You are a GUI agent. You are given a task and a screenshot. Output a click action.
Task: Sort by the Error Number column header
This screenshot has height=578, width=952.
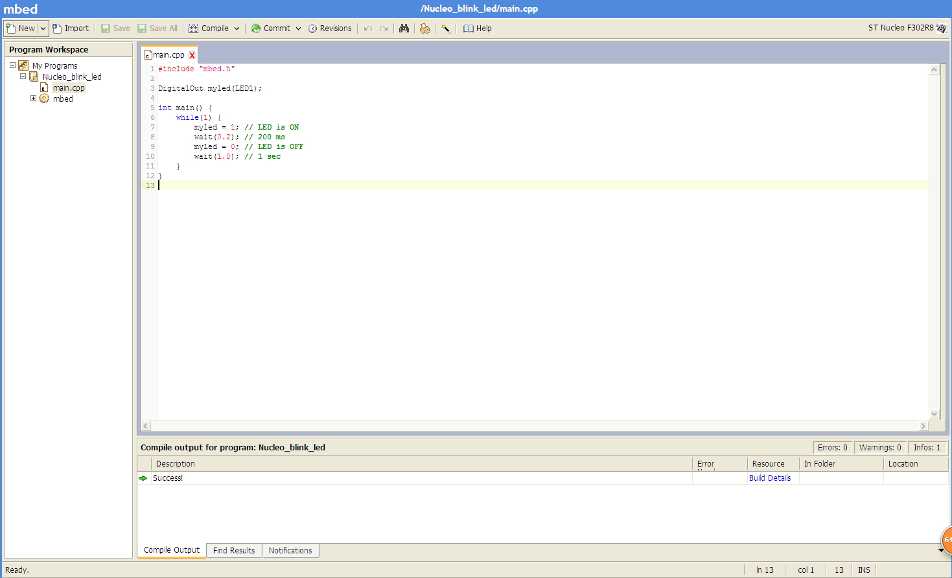719,464
